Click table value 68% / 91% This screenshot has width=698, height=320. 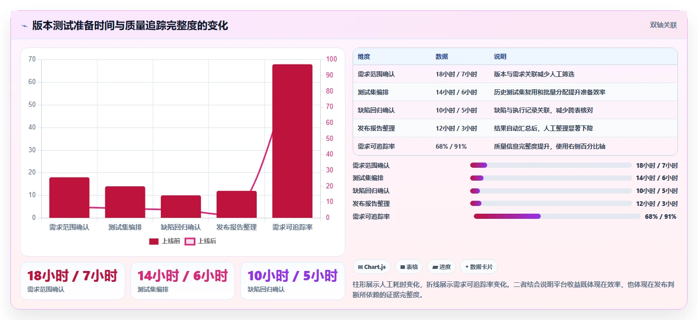coord(451,147)
